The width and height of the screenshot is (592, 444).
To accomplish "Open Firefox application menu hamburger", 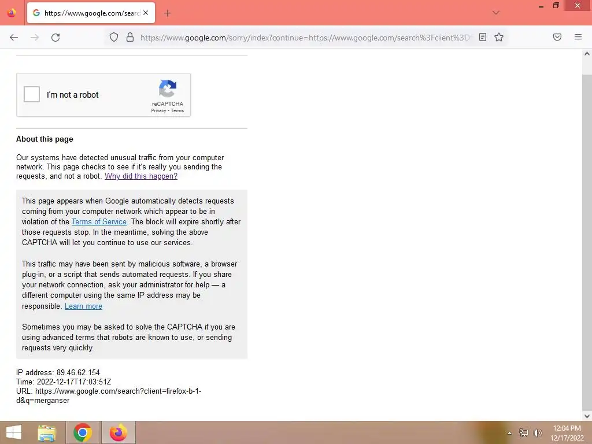I will (578, 37).
